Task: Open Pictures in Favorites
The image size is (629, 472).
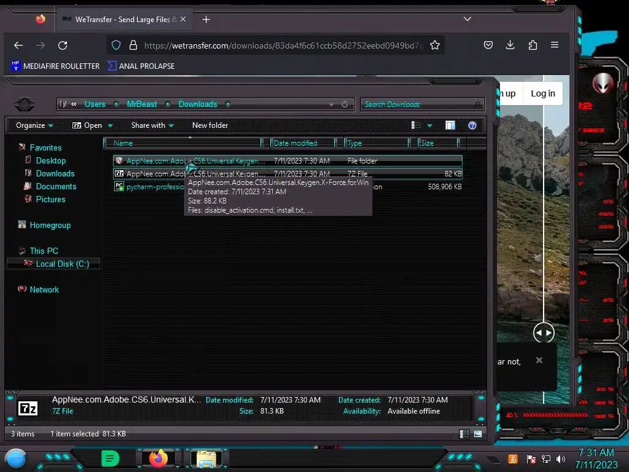Action: click(x=50, y=199)
